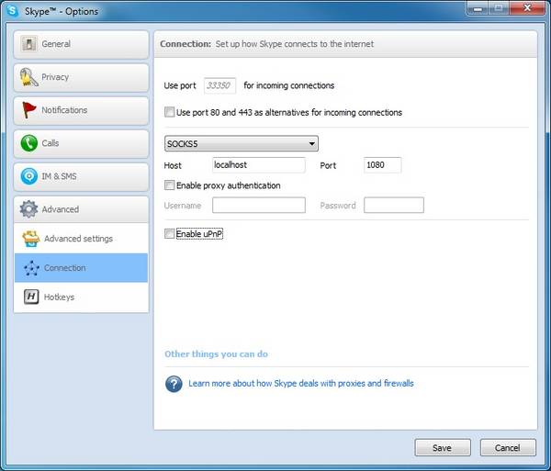Open the General options section
551x471 pixels.
pyautogui.click(x=81, y=44)
